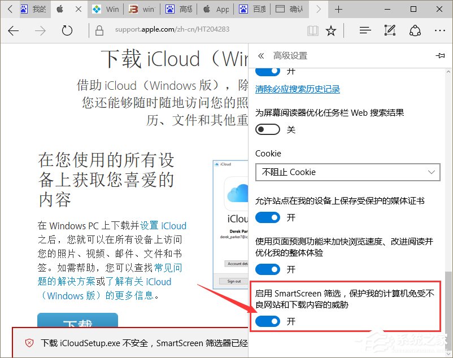Open the 不阻止 Cookie dropdown
Image resolution: width=453 pixels, height=358 pixels.
[x=347, y=172]
